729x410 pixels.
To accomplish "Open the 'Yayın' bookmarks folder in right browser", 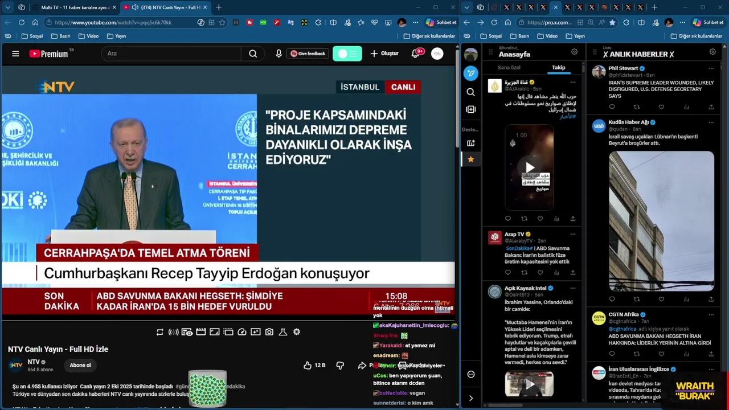I will pos(575,36).
